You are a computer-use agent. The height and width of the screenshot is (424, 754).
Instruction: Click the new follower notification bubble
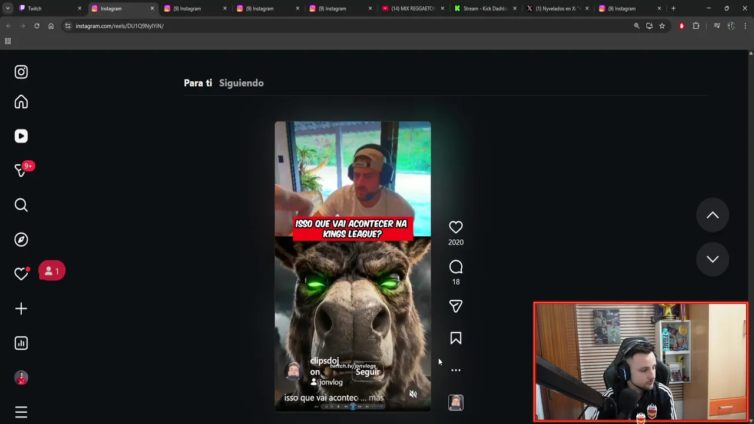[52, 271]
